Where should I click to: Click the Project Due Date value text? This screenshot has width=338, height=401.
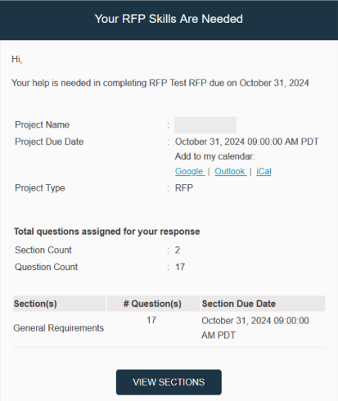(246, 142)
